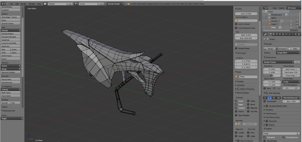The width and height of the screenshot is (302, 142).
Task: Open the Window menu
Action: click(32, 4)
